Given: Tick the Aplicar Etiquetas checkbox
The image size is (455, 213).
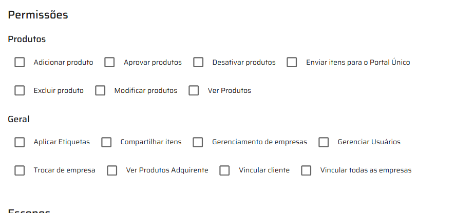Looking at the screenshot, I should pos(20,142).
